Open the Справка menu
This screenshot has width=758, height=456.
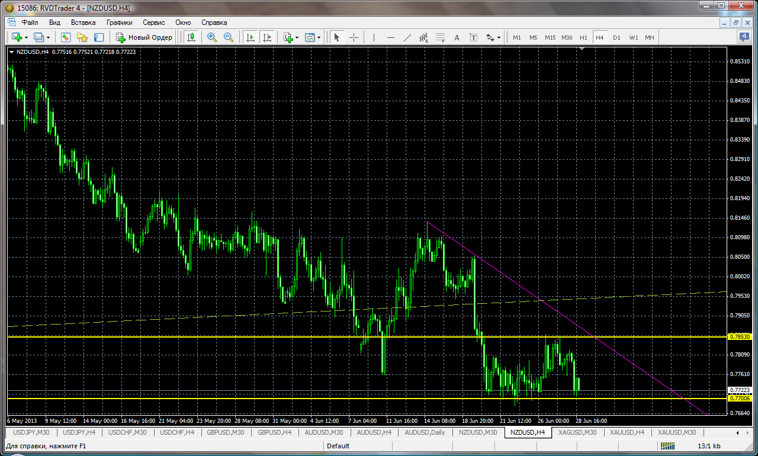coord(214,23)
